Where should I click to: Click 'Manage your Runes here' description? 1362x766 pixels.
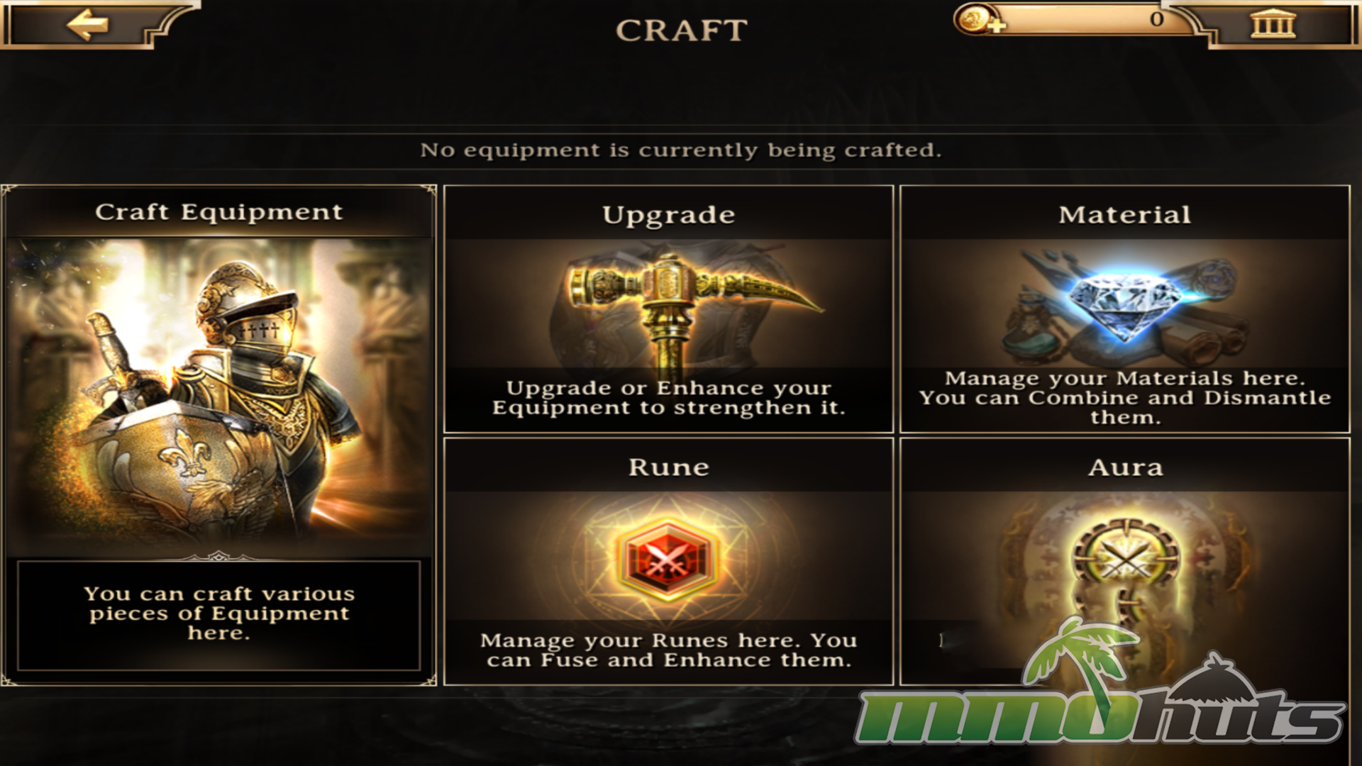coord(668,650)
